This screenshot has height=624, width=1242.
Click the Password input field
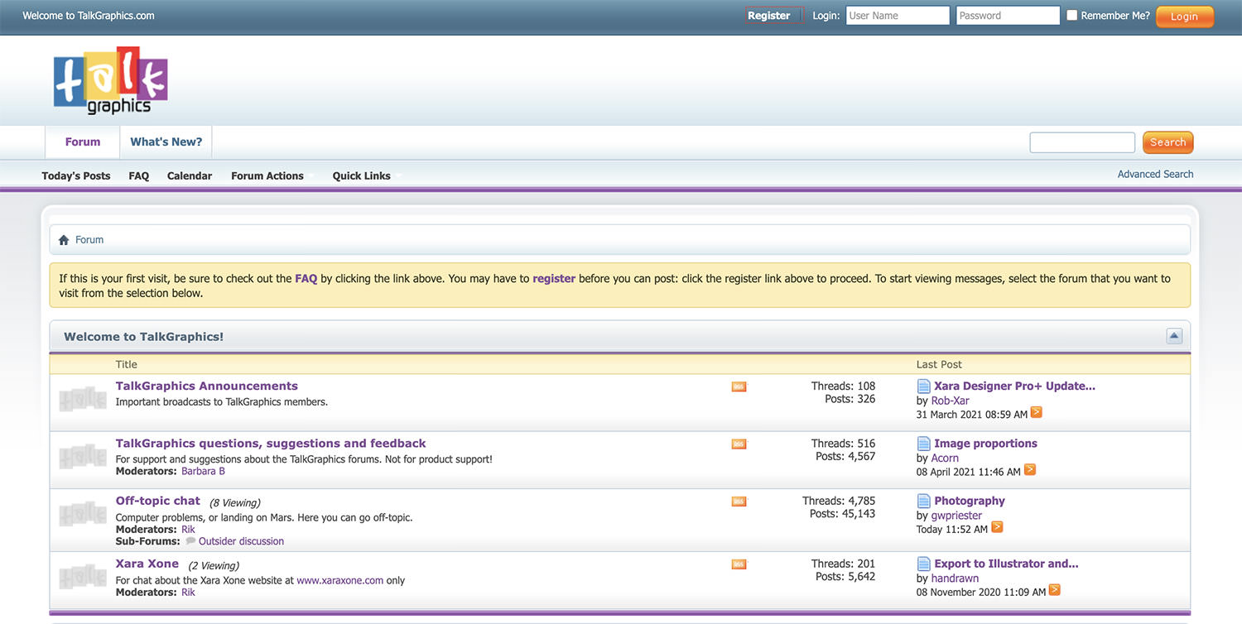(x=1008, y=16)
